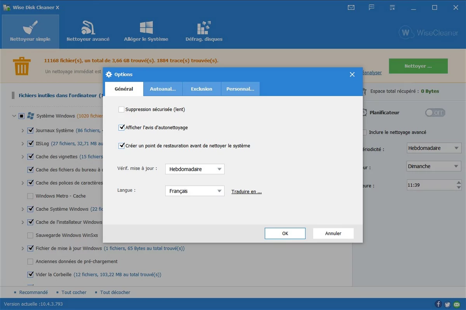Open the Langue Français dropdown

(195, 191)
